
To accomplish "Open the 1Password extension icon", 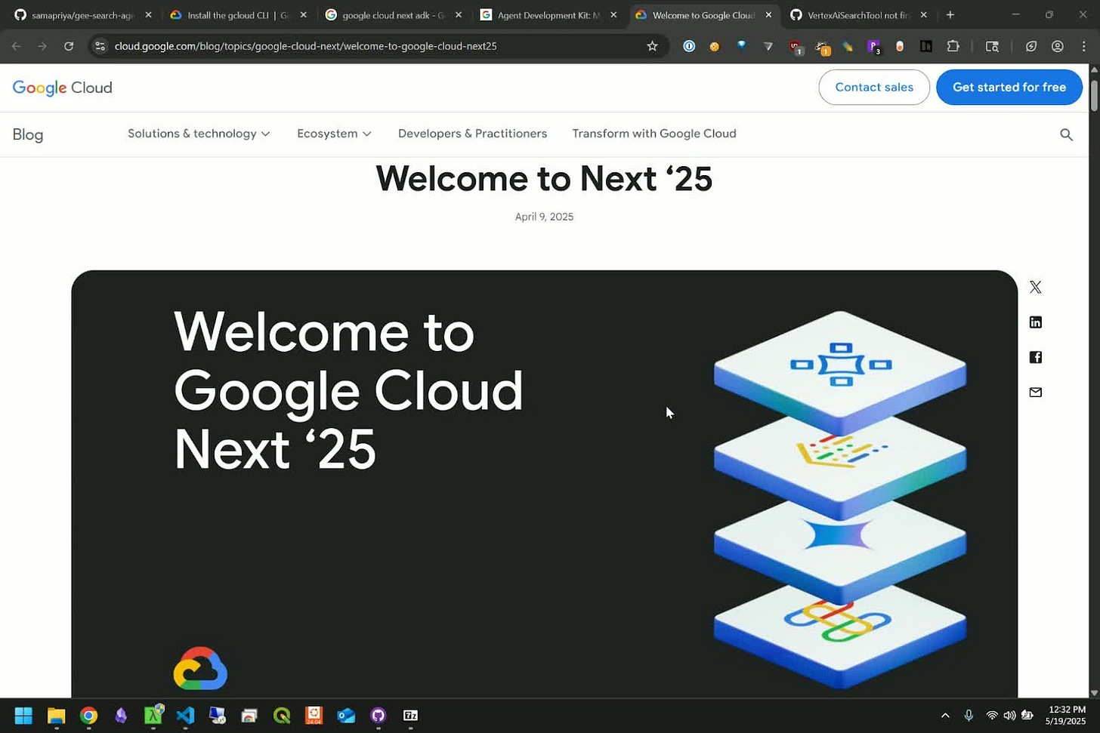I will [x=689, y=46].
